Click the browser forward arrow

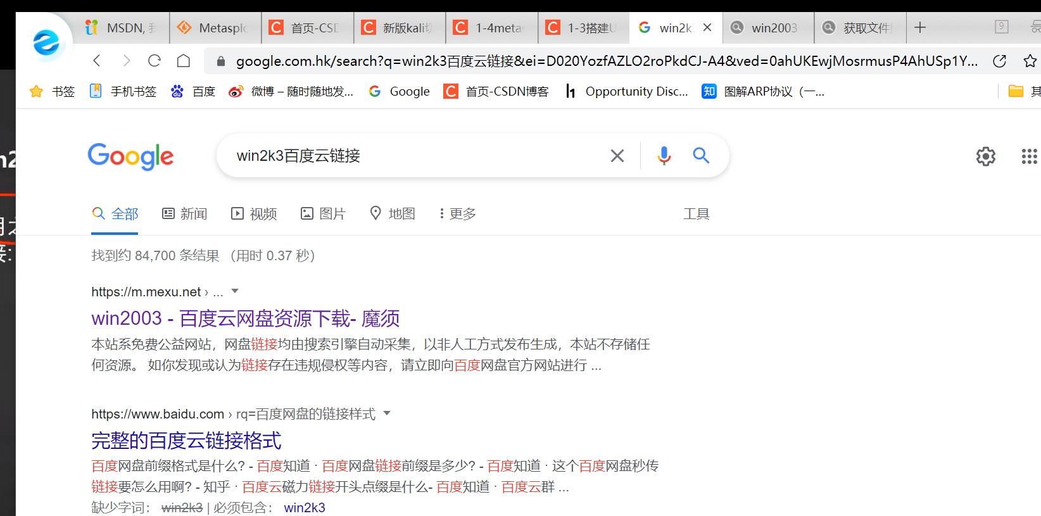tap(126, 61)
